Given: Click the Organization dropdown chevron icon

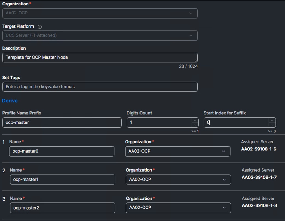Looking at the screenshot, I should coord(191,13).
